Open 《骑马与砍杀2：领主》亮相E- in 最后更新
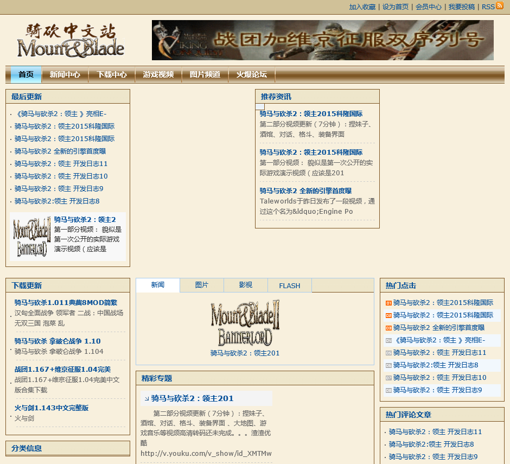Screen dimensions: 510x464 (x=61, y=114)
